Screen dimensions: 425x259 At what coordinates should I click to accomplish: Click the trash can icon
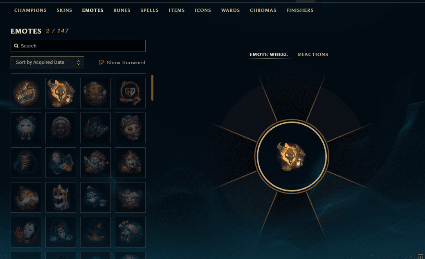(x=421, y=256)
